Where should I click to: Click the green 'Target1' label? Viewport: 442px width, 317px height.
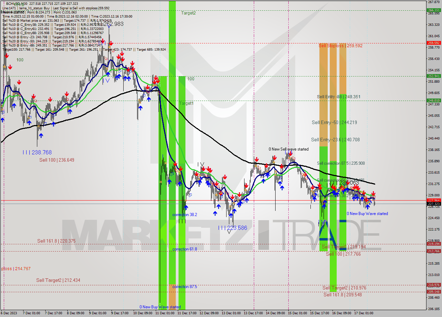click(186, 103)
